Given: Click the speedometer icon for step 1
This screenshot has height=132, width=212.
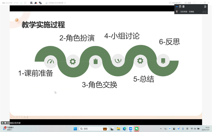Looking at the screenshot, I should coord(51,62).
